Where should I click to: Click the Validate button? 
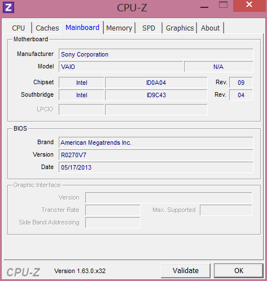[186, 271]
